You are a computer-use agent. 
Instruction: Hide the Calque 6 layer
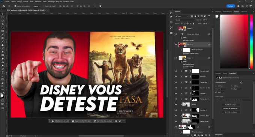click(176, 58)
